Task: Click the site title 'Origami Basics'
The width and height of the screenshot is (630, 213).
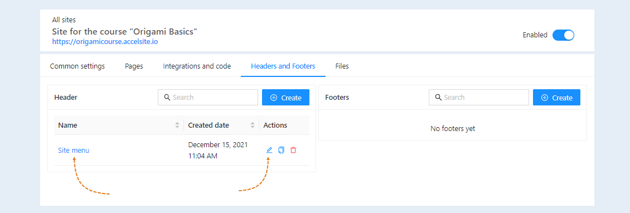Action: pos(124,31)
